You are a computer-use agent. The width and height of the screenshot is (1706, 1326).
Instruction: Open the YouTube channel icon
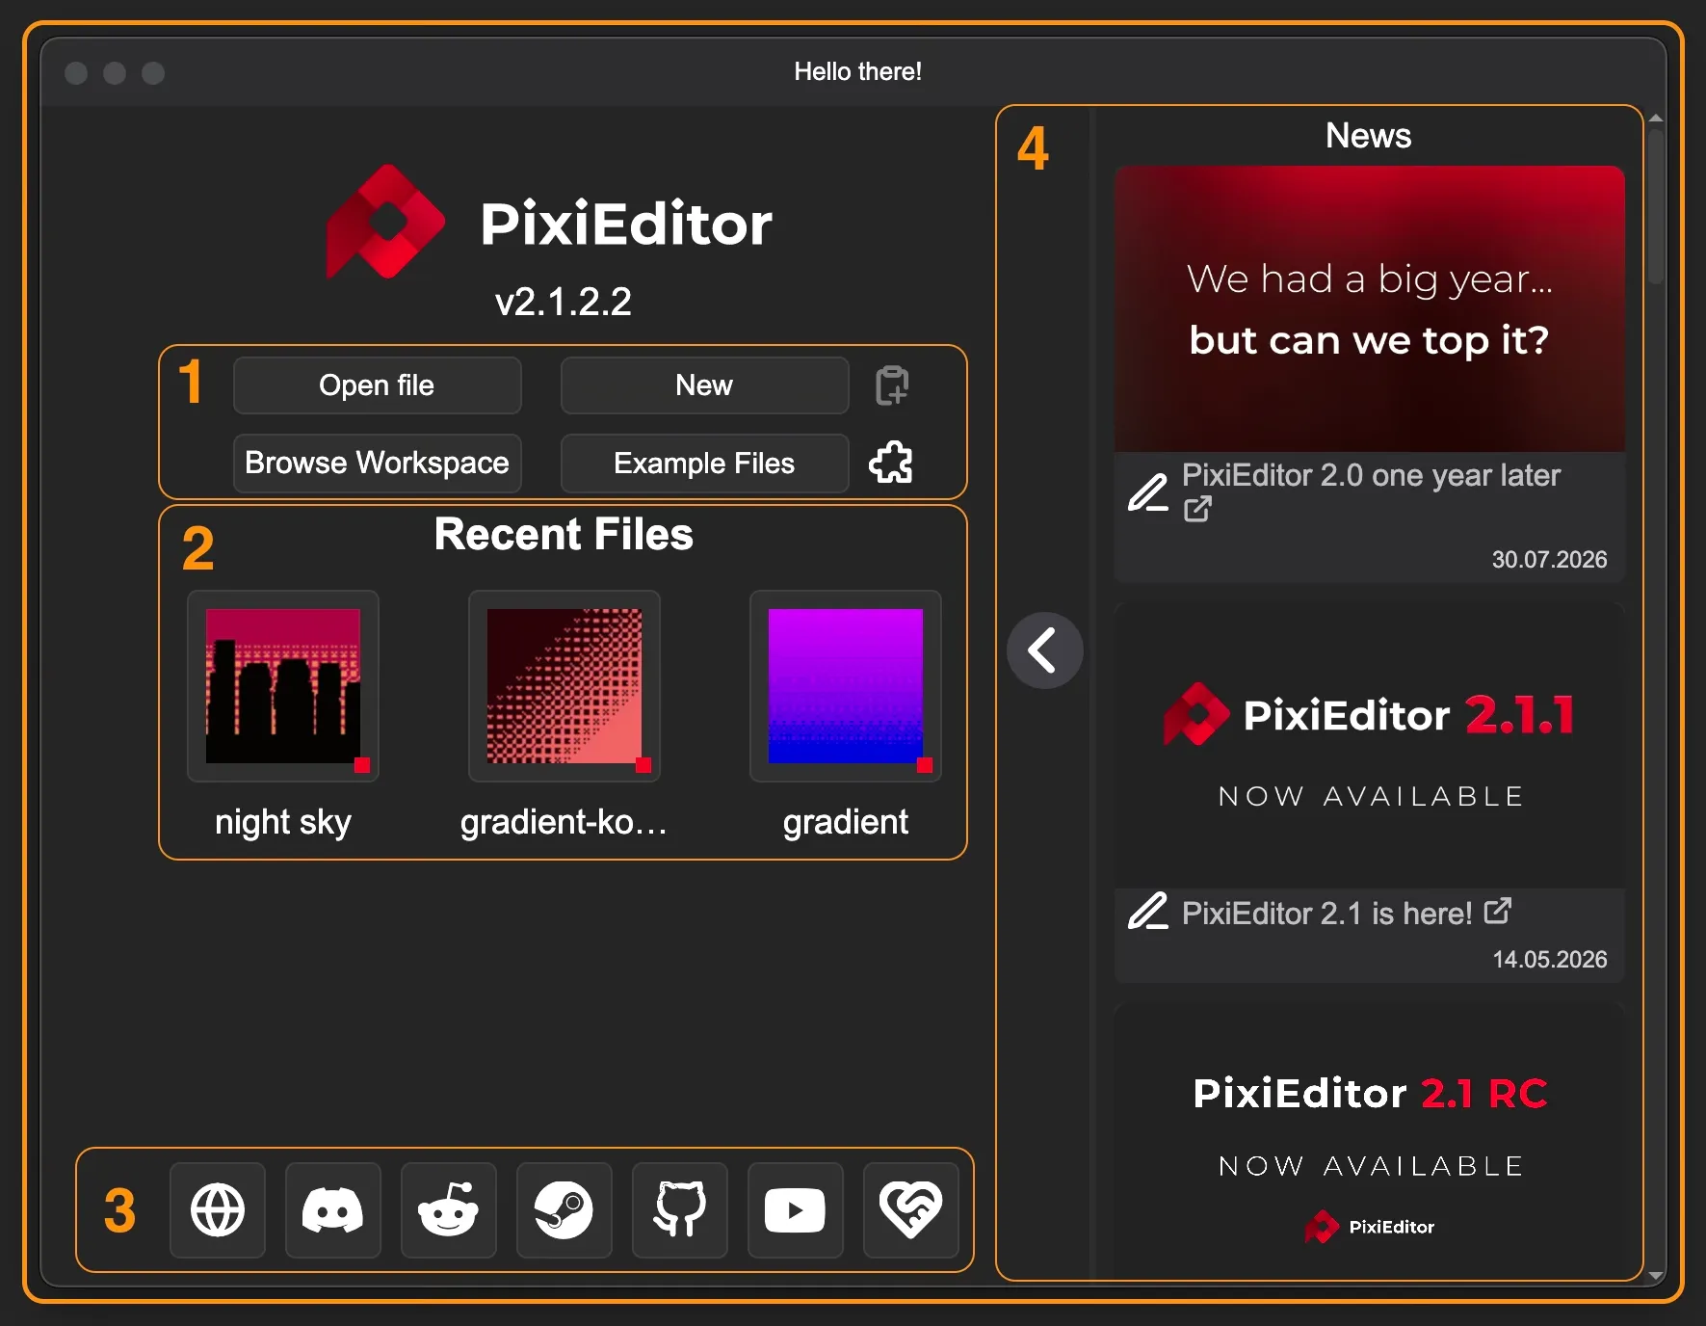pyautogui.click(x=796, y=1209)
